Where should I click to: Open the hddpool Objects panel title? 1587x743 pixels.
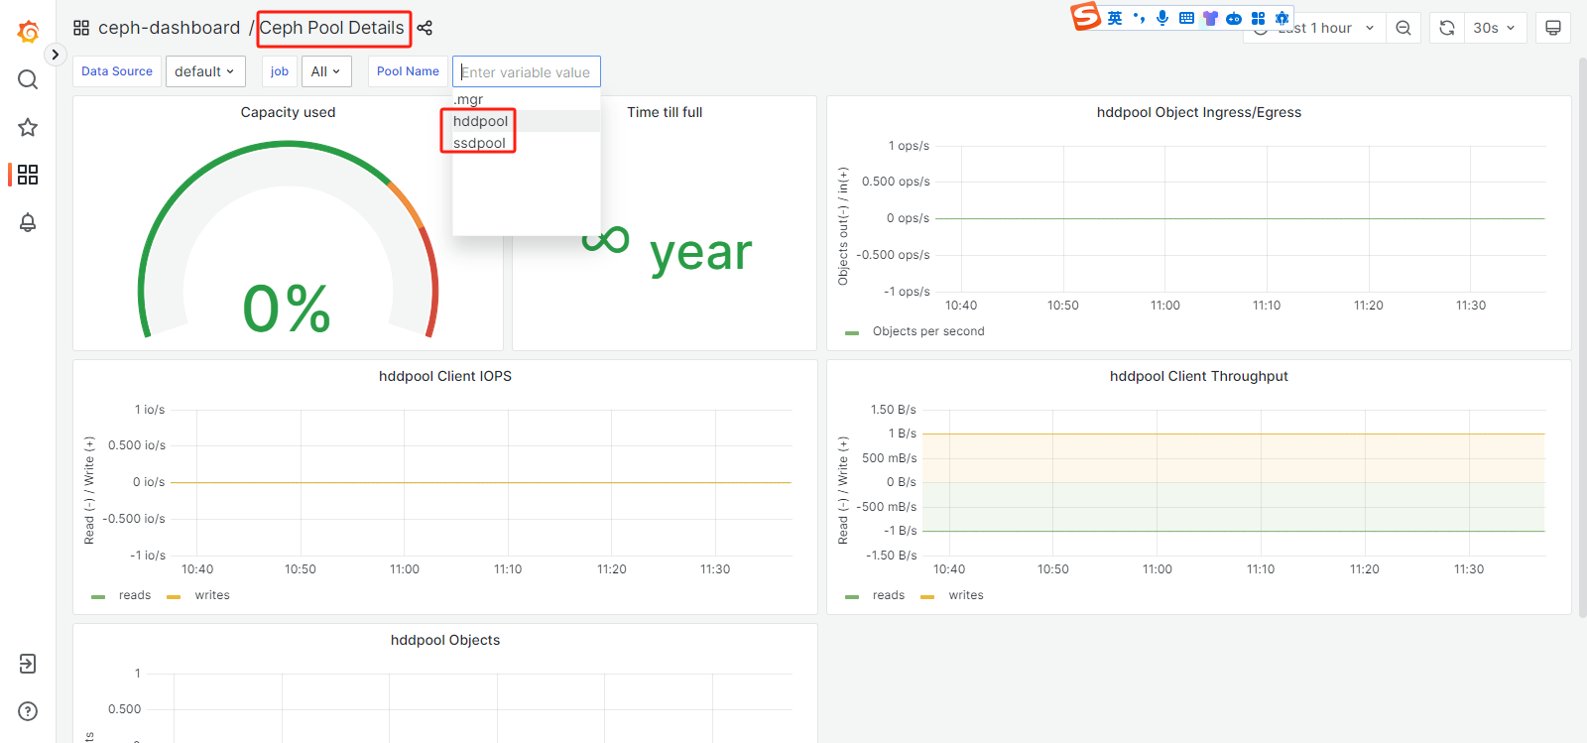coord(445,640)
